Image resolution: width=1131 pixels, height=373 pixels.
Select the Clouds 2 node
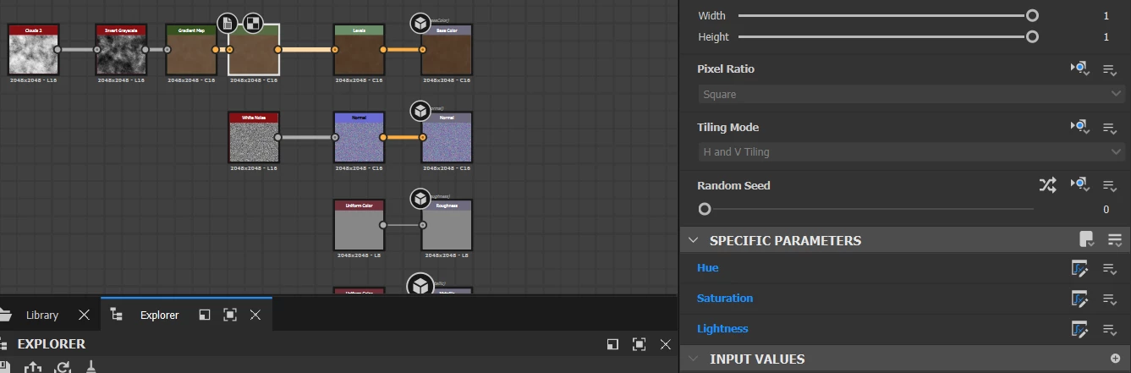point(33,50)
